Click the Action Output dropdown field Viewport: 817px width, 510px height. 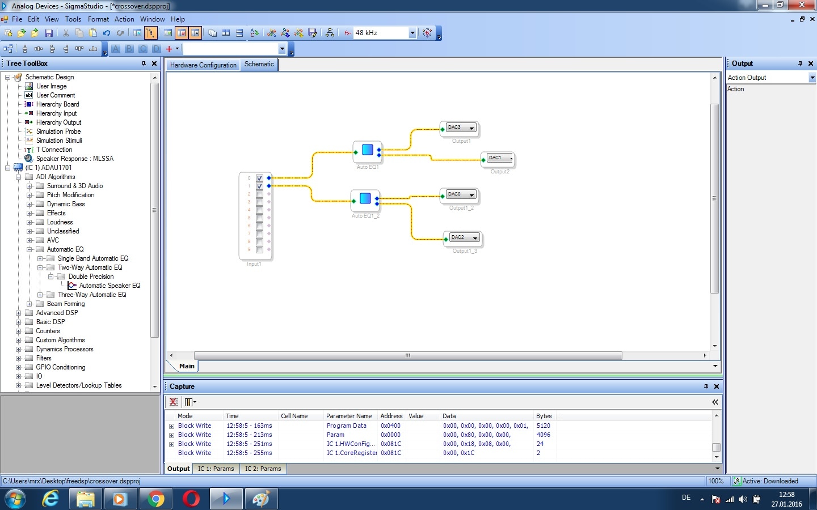771,78
